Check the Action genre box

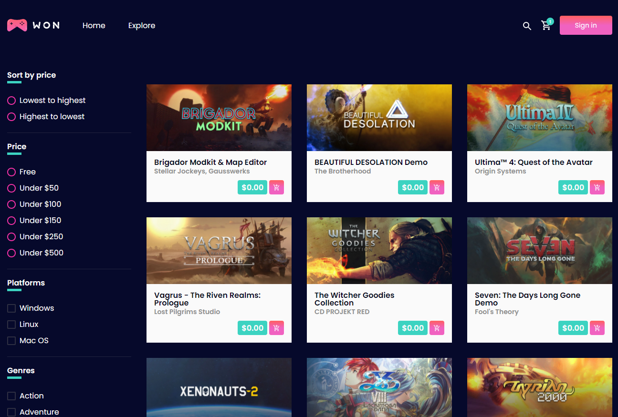pos(11,396)
